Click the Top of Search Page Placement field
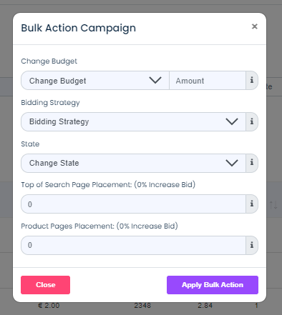282x315 pixels. click(x=133, y=204)
